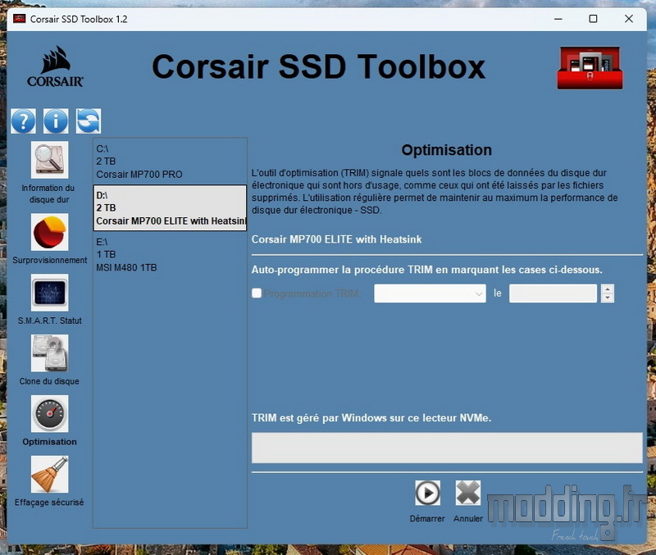This screenshot has width=656, height=555.
Task: Click the TRIM schedule time field
Action: (x=553, y=293)
